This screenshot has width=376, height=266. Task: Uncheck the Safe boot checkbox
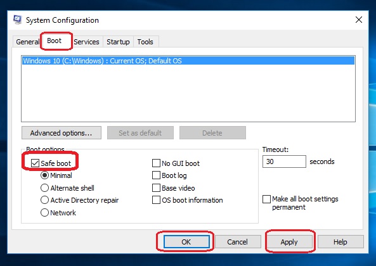pos(35,163)
